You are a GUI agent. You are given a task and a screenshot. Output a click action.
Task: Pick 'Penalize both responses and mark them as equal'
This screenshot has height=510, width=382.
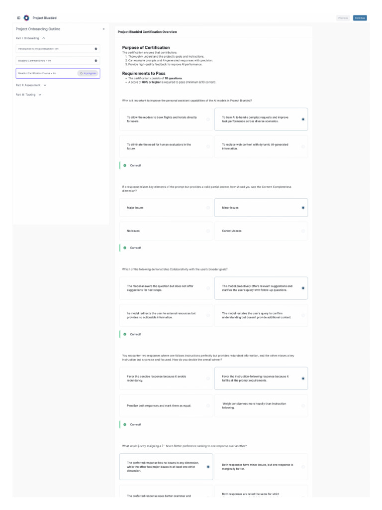point(166,405)
